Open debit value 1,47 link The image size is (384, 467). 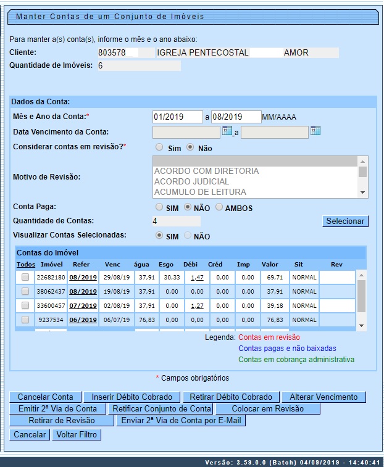(197, 278)
